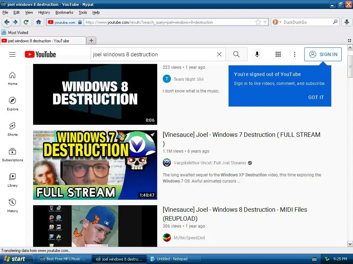This screenshot has width=353, height=264.
Task: Click the Windows 7 Destruction thumbnail
Action: pyautogui.click(x=95, y=165)
